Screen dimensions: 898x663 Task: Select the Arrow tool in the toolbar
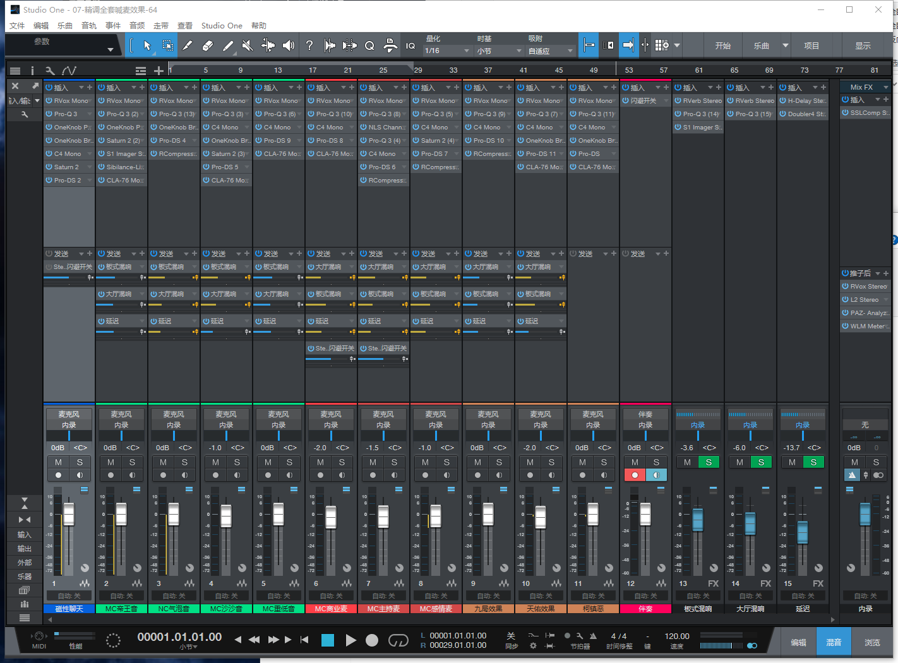pyautogui.click(x=148, y=45)
